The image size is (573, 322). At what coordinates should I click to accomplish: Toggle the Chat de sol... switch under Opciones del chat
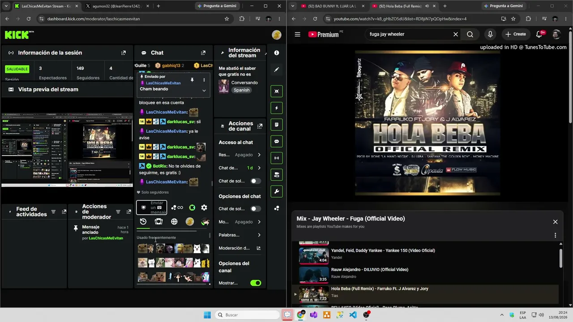(256, 209)
